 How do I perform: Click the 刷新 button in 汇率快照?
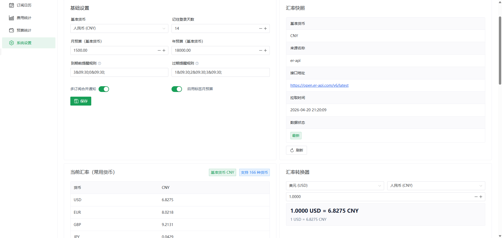(x=296, y=150)
